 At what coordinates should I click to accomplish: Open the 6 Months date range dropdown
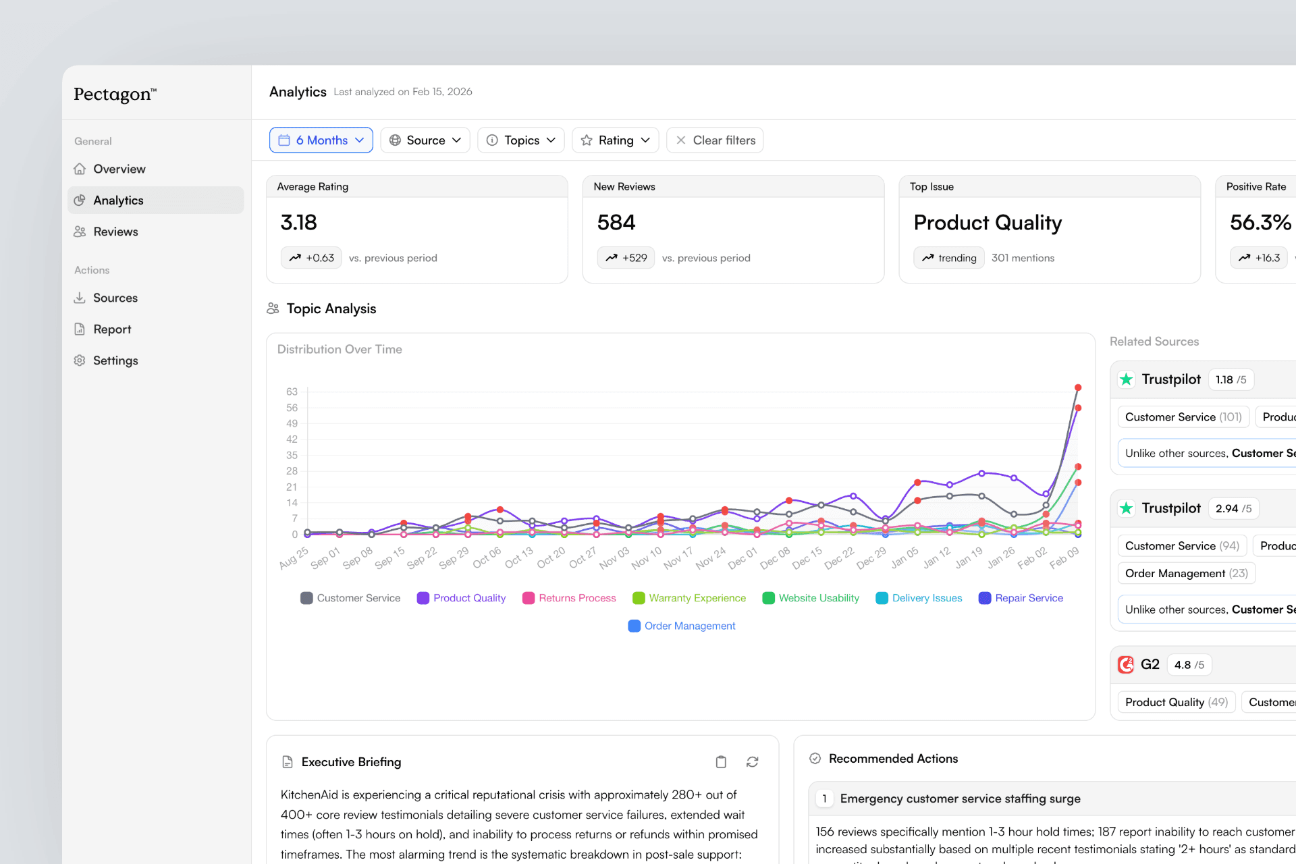tap(321, 140)
